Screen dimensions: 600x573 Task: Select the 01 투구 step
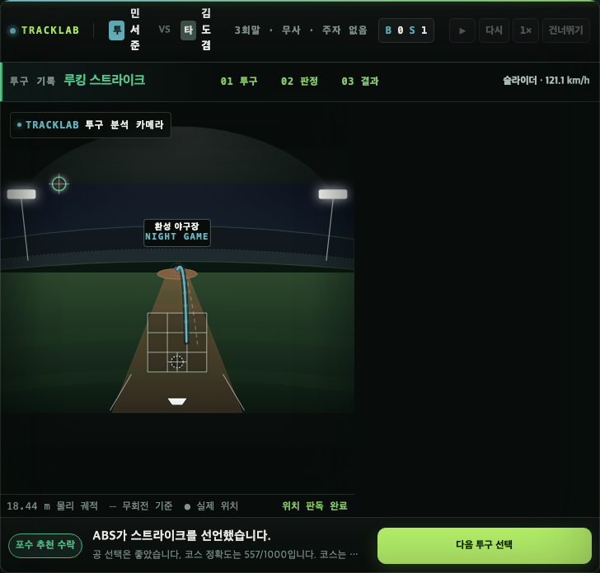click(239, 81)
